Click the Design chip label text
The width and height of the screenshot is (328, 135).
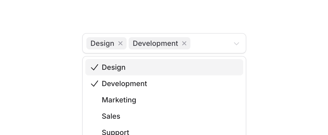[x=102, y=43]
